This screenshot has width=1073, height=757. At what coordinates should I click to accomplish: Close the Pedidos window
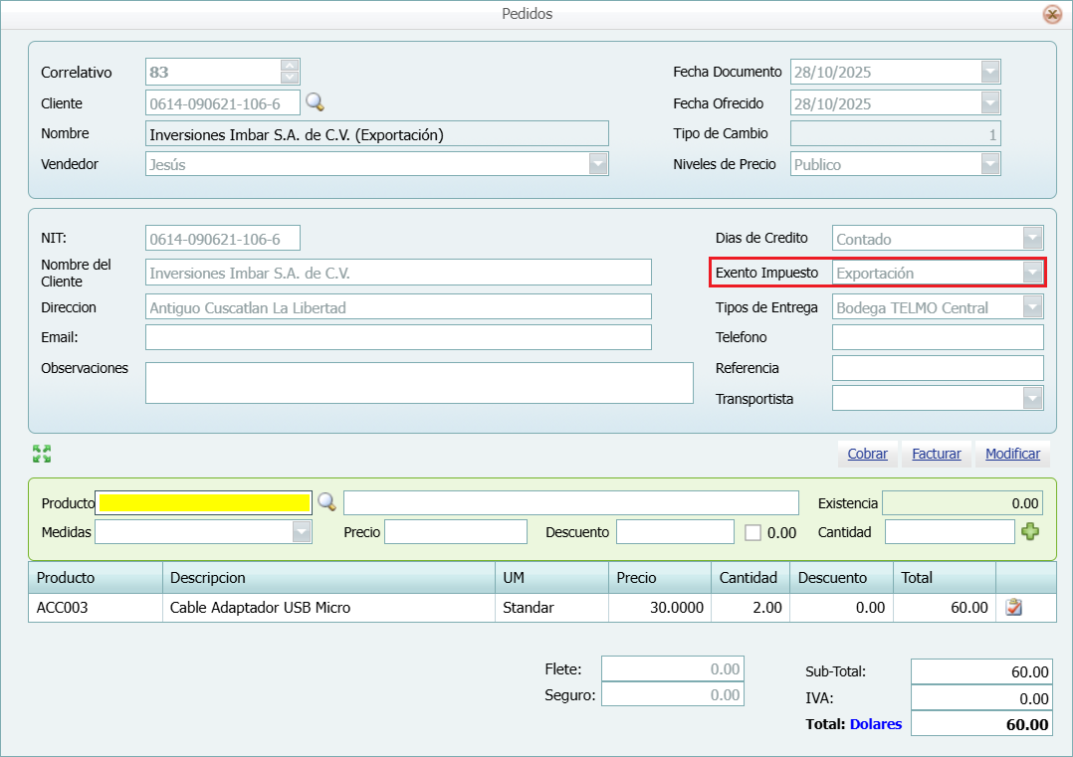pyautogui.click(x=1051, y=14)
